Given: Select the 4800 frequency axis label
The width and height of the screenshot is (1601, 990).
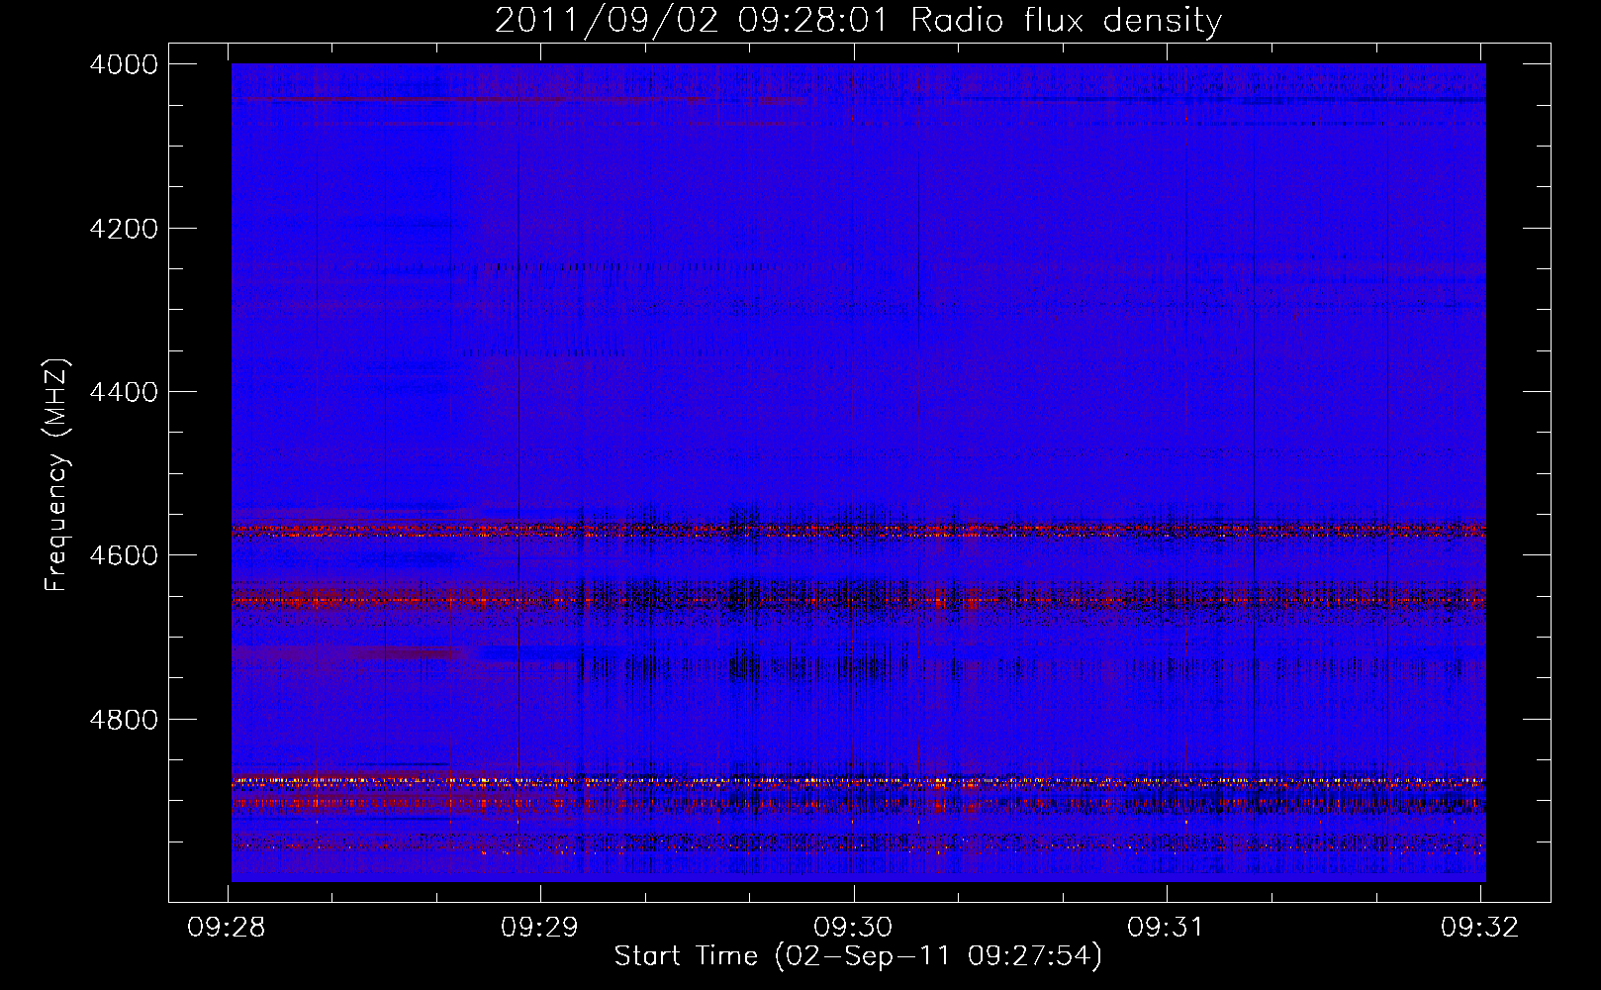Looking at the screenshot, I should click(124, 720).
